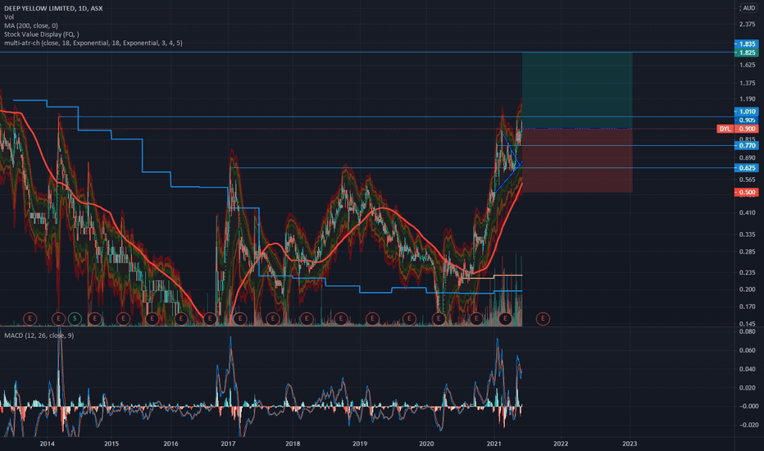Viewport: 764px width, 451px height.
Task: Click the 1.825 green target price label
Action: tap(746, 52)
